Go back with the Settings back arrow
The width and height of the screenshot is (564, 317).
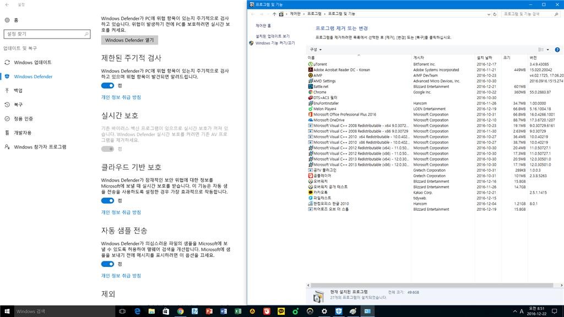[x=7, y=4]
